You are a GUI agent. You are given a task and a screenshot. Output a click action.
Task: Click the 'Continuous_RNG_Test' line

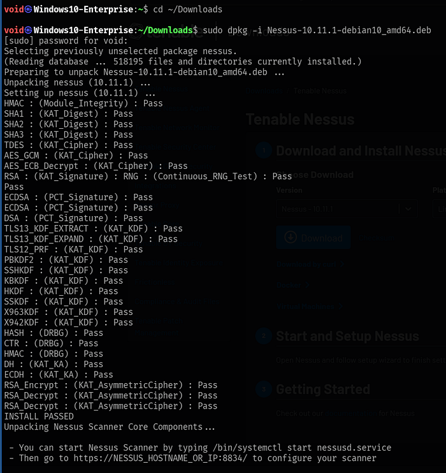tap(148, 177)
